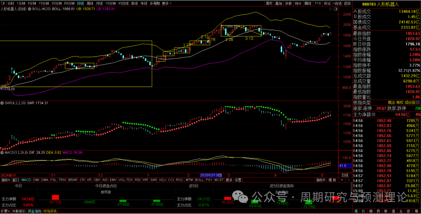Toggle the 复权 price adjustment option
Image resolution: width=421 pixels, height=214 pixels.
269,3
